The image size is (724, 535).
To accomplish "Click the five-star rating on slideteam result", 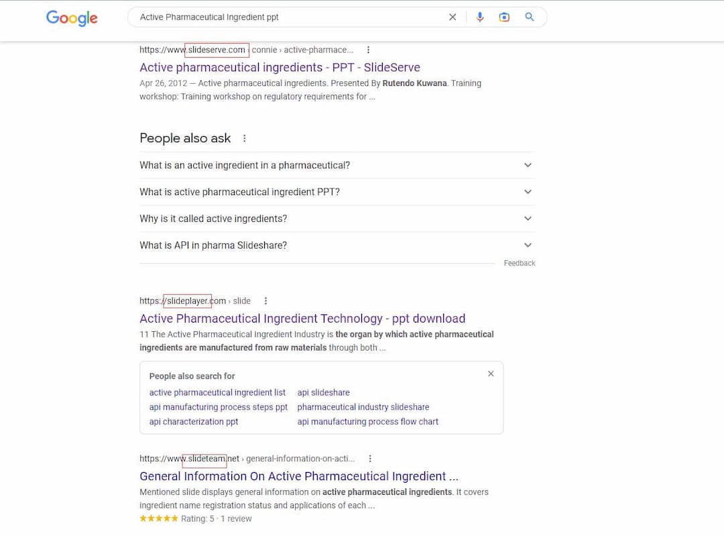I will (x=159, y=518).
